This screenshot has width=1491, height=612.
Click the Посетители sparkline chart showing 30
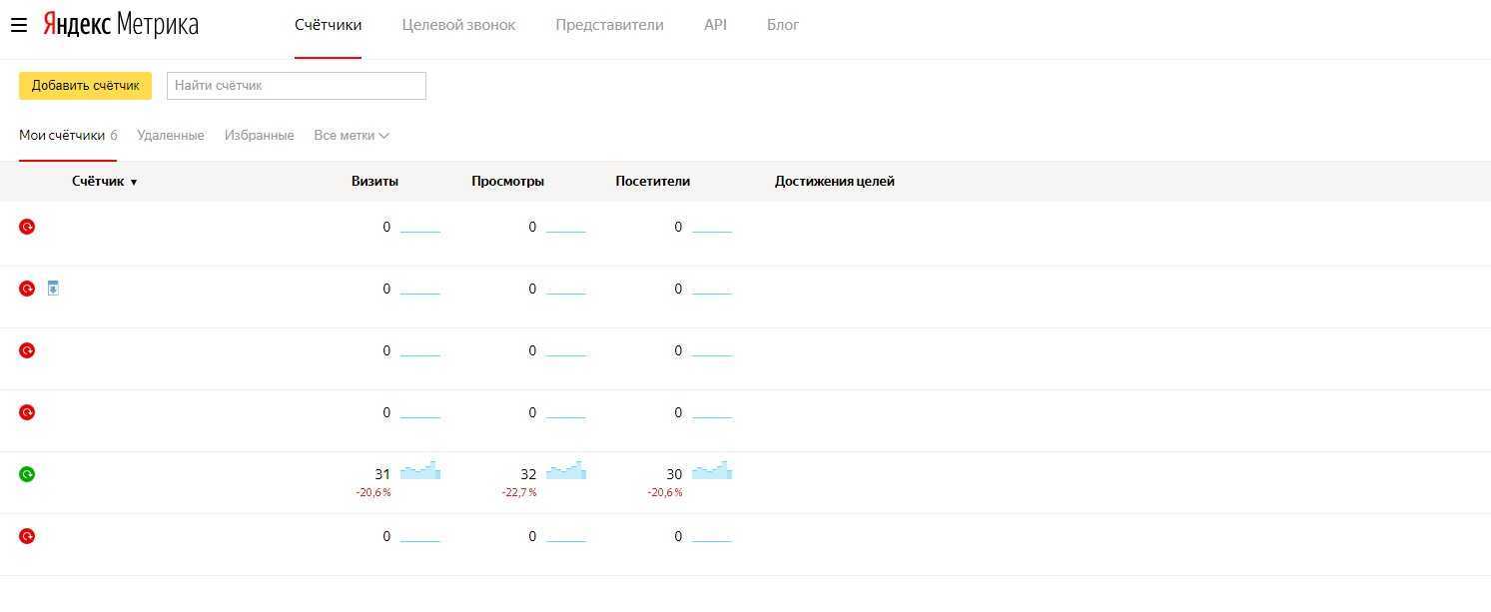(x=712, y=471)
